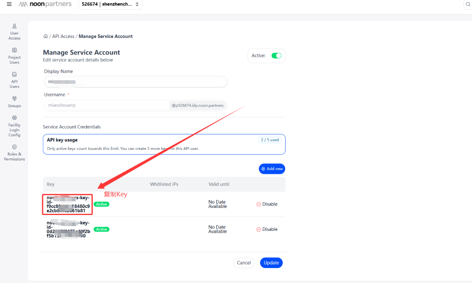Click the Facility Login Config gear icon
Viewport: 472px width, 283px height.
click(15, 118)
